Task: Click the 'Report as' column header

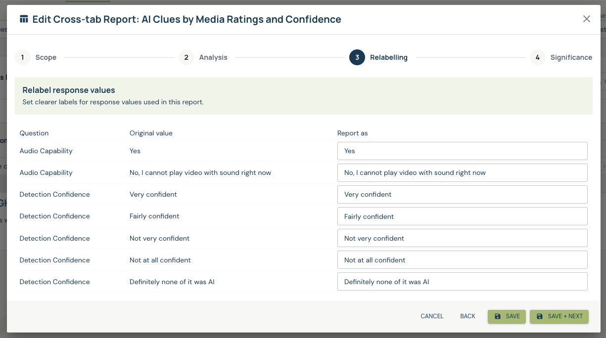Action: tap(353, 133)
